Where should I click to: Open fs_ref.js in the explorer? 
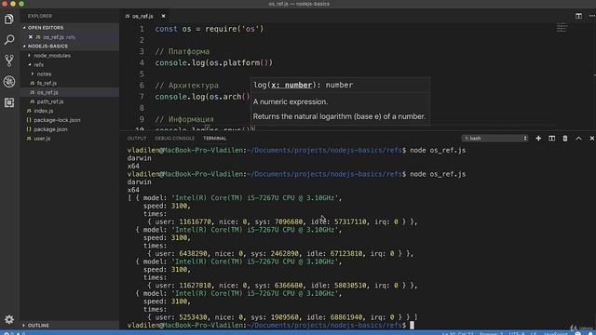point(47,83)
